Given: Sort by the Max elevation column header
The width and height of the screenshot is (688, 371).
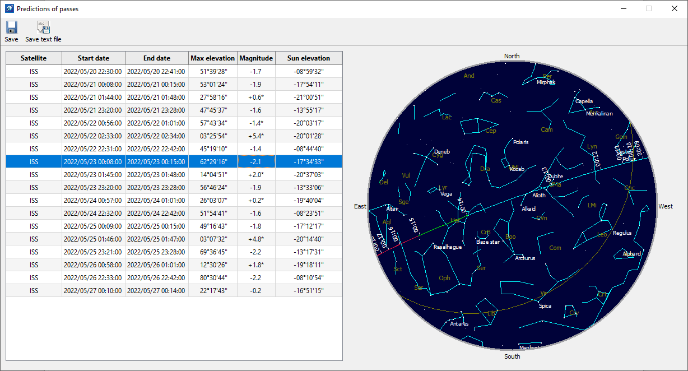Looking at the screenshot, I should coord(213,58).
